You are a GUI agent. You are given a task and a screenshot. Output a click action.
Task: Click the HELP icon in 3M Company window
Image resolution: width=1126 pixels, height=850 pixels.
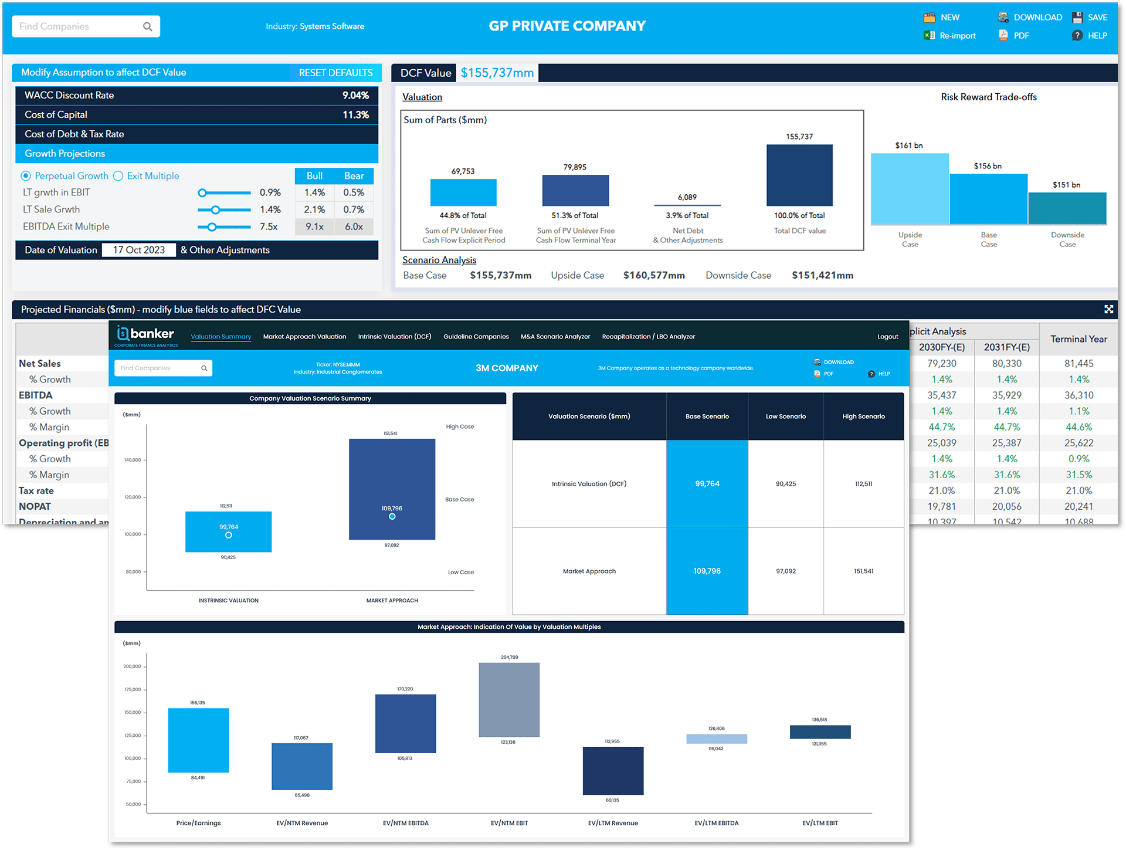pos(871,374)
